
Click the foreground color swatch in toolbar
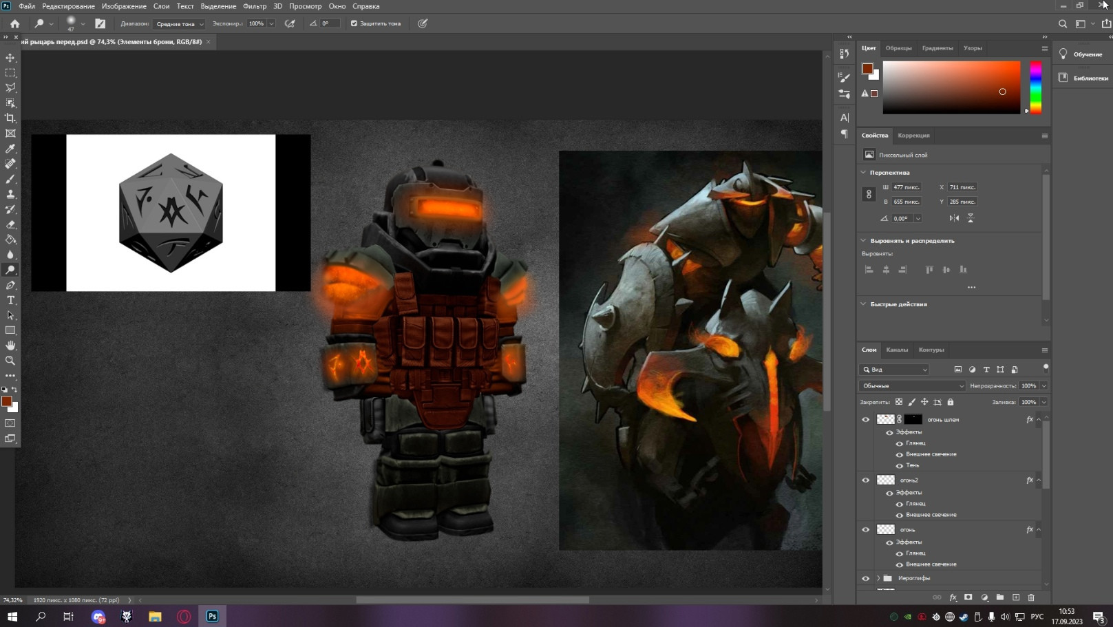6,401
